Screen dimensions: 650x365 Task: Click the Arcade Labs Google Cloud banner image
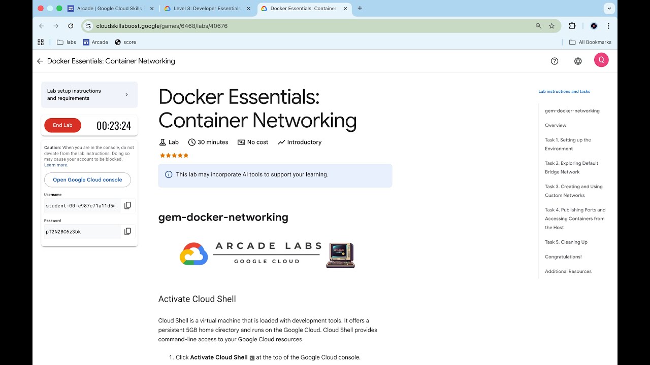coord(267,254)
